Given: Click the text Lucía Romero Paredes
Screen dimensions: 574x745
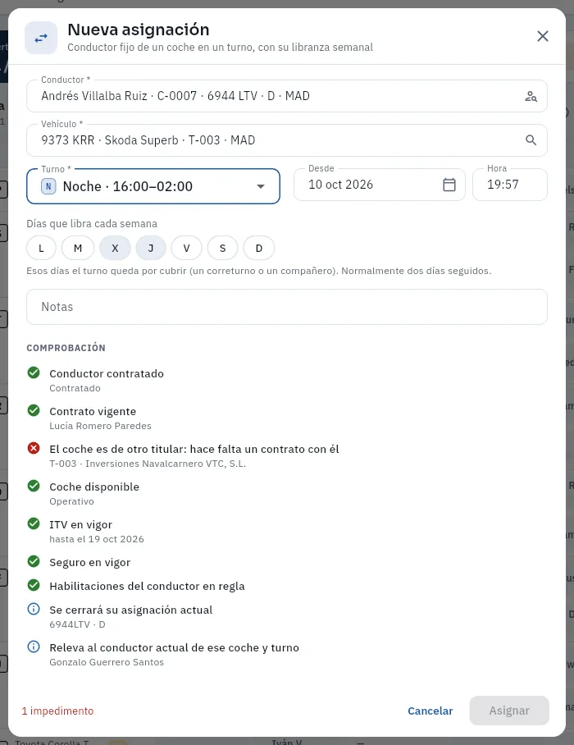Looking at the screenshot, I should tap(100, 426).
